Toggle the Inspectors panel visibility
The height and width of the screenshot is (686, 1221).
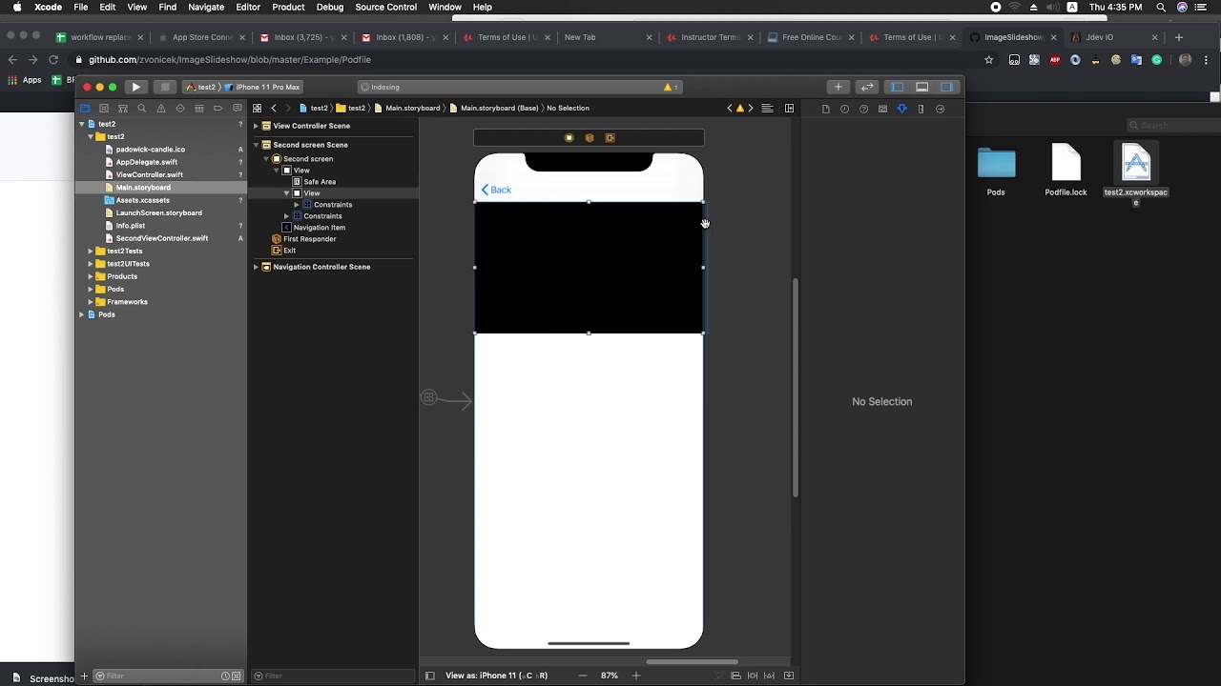(947, 87)
